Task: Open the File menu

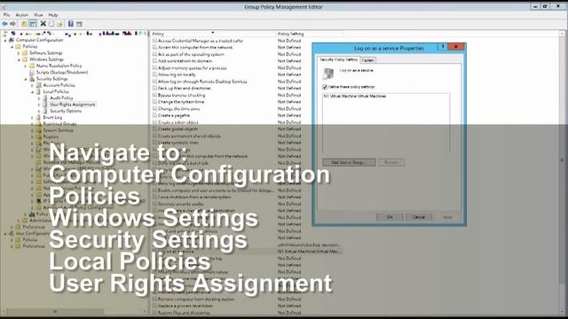Action: pyautogui.click(x=6, y=15)
